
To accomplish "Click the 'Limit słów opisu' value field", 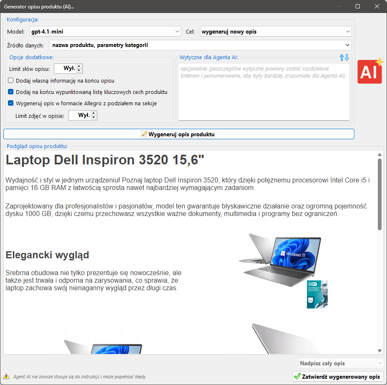I will click(65, 68).
